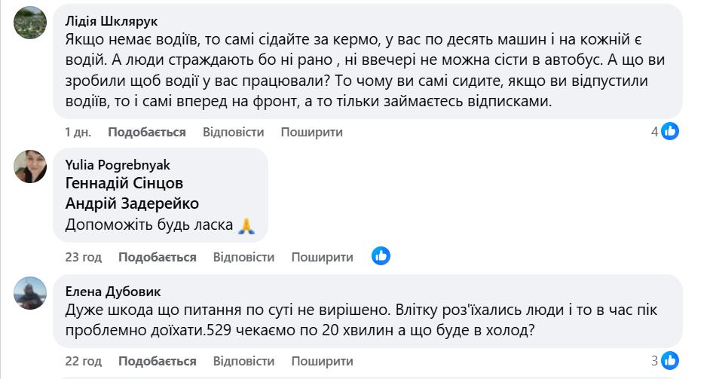Viewport: 710px width, 379px height.
Task: Open Елена Дубовик's profile name link
Action: [x=112, y=292]
